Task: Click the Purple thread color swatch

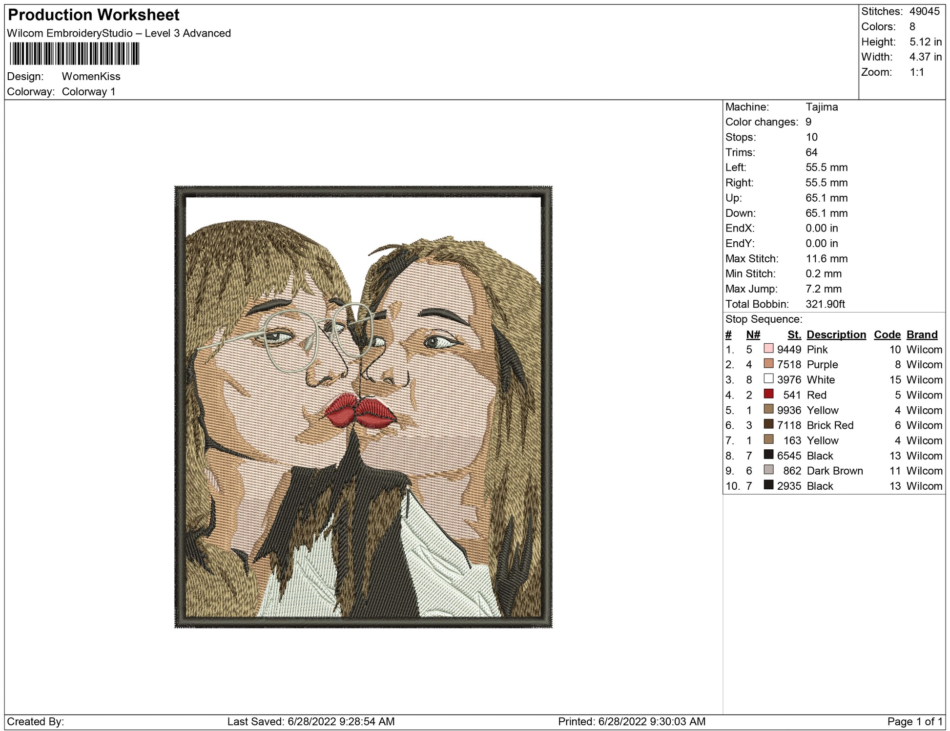Action: 768,364
